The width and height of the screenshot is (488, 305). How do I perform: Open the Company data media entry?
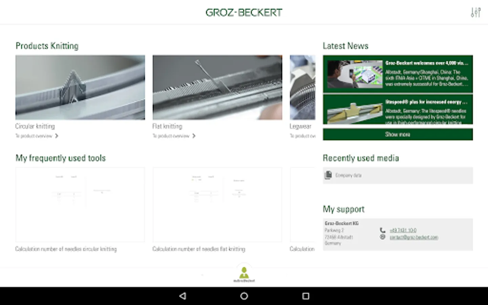point(398,176)
